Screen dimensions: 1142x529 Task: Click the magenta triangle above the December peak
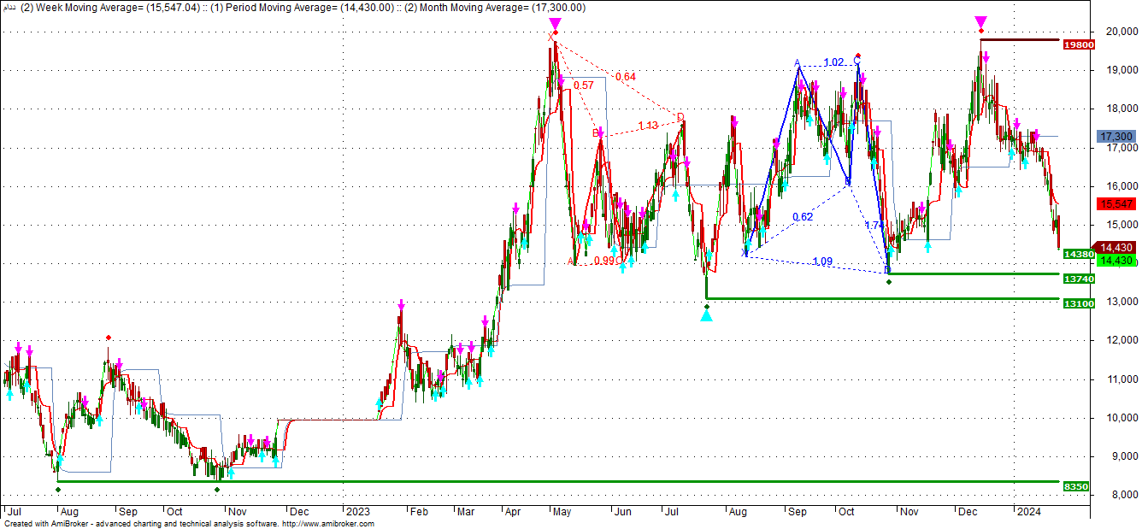click(x=980, y=21)
